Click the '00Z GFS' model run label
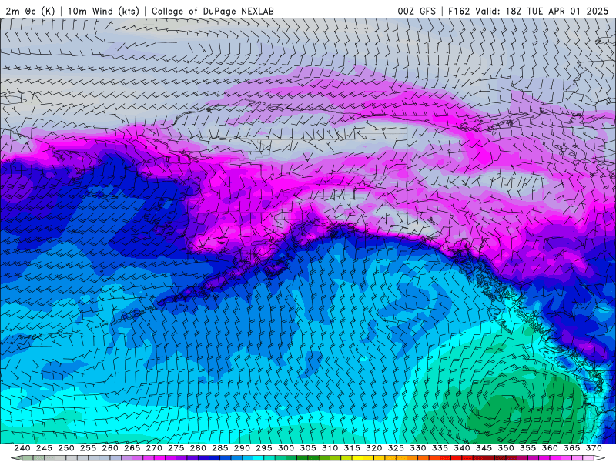 click(x=417, y=11)
